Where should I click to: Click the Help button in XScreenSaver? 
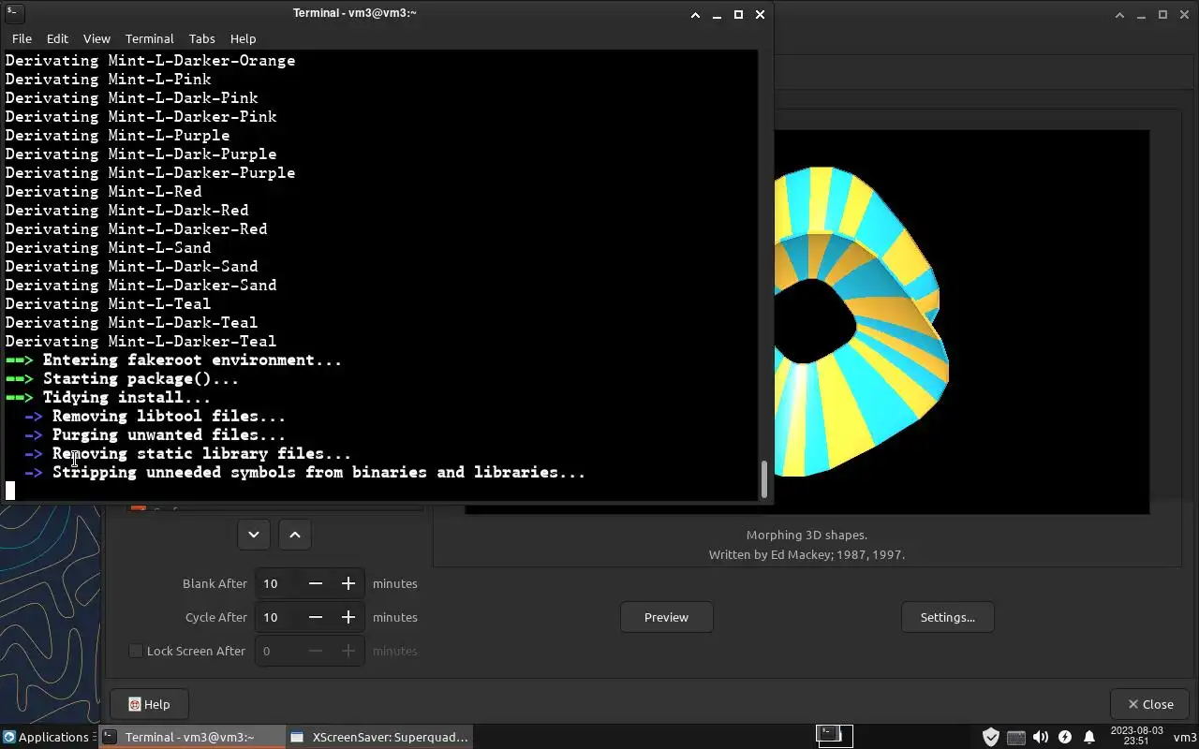coord(149,704)
